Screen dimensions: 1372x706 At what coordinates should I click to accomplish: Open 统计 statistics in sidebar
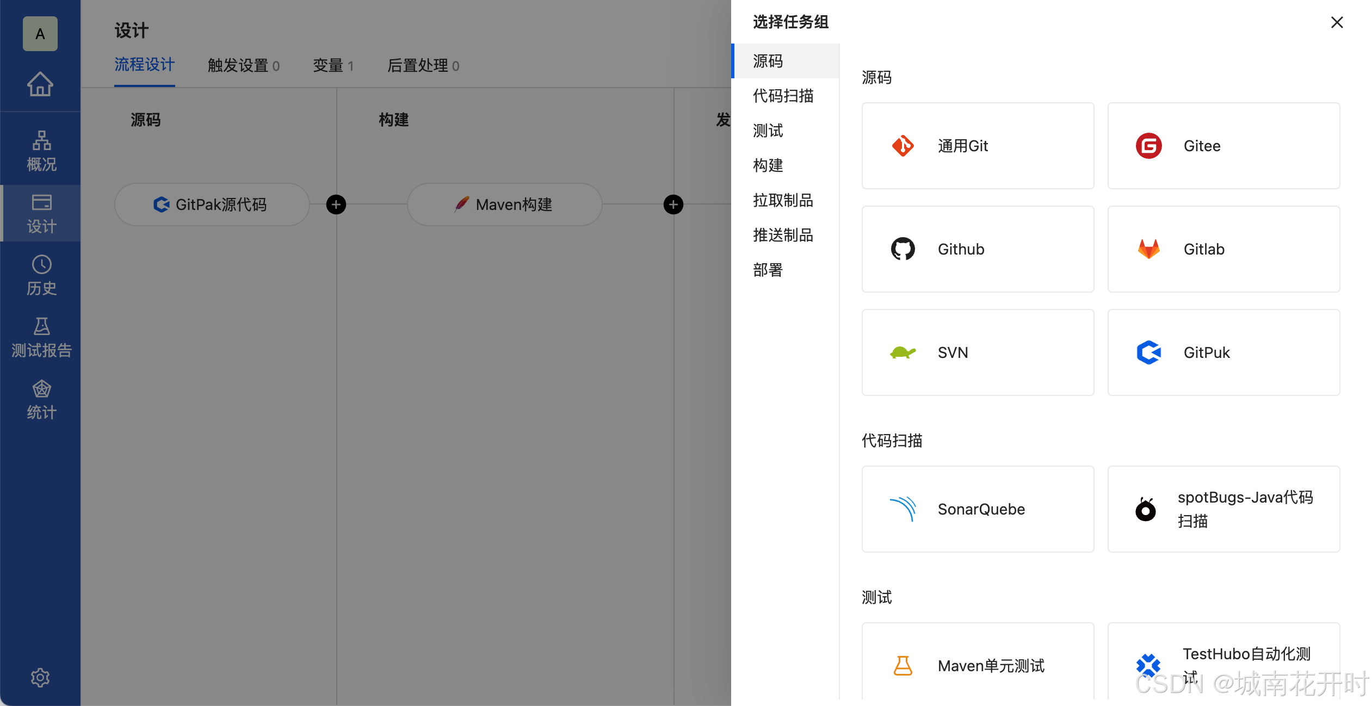click(x=41, y=399)
